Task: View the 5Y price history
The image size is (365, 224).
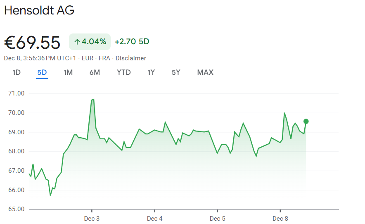Action: [176, 72]
